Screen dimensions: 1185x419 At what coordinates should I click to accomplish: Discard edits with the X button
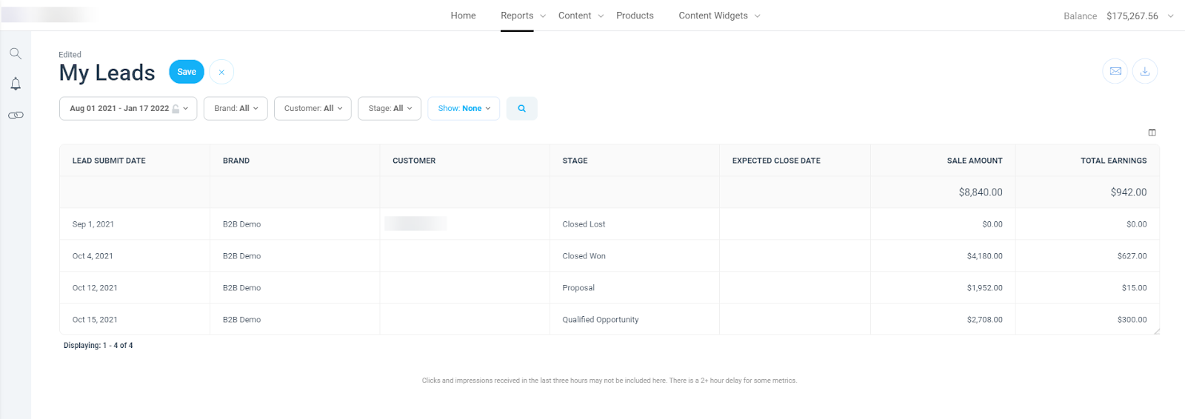point(221,72)
